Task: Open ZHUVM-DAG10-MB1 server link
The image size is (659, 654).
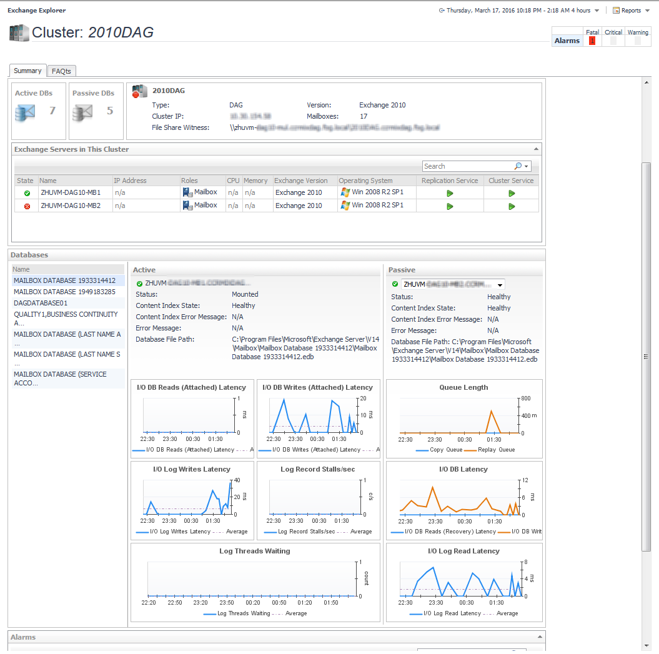Action: coord(71,192)
